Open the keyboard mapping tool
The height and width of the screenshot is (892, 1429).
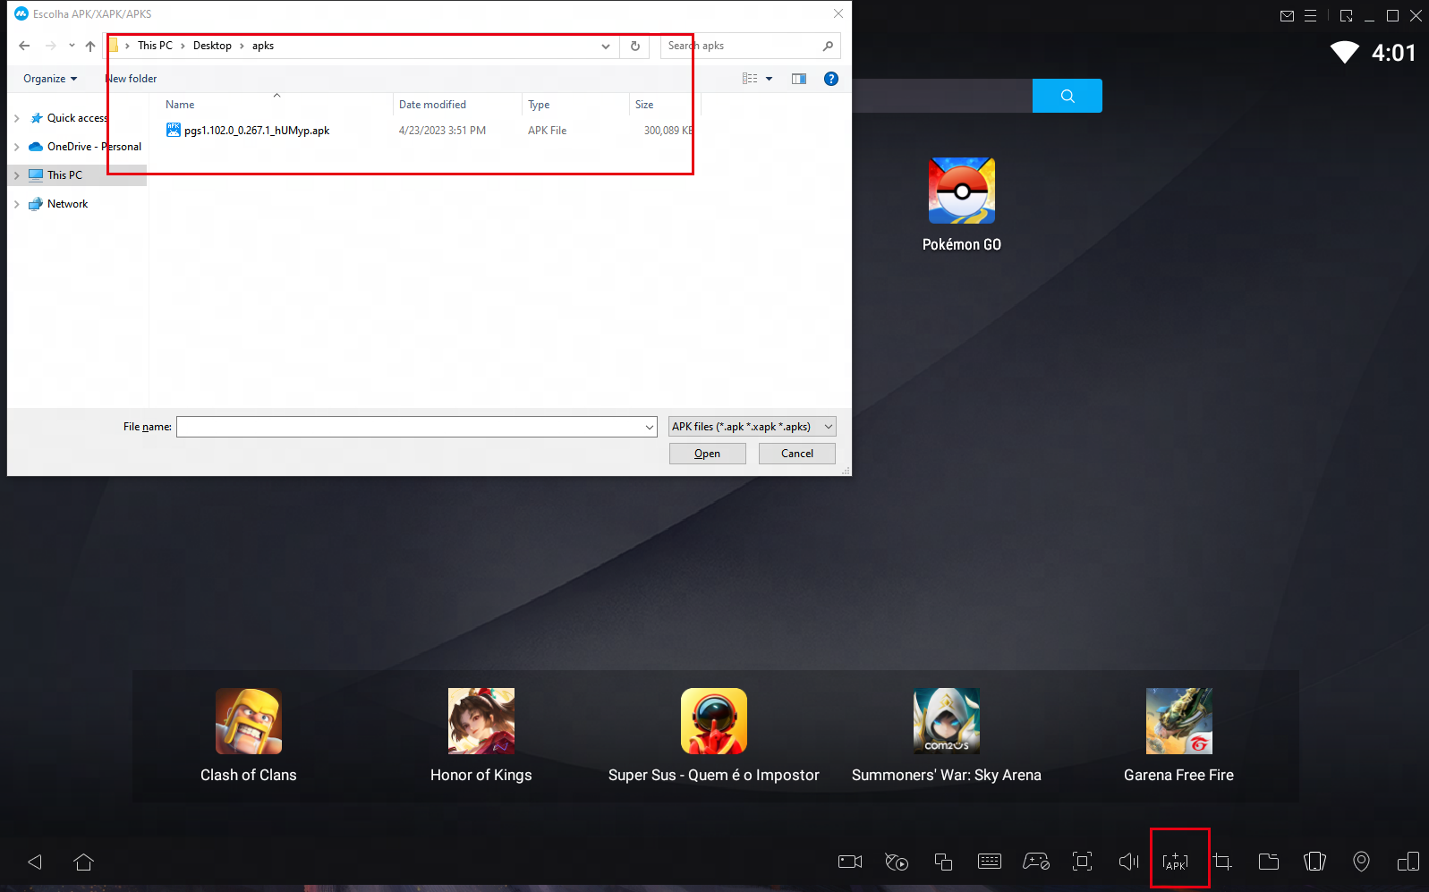(x=990, y=862)
